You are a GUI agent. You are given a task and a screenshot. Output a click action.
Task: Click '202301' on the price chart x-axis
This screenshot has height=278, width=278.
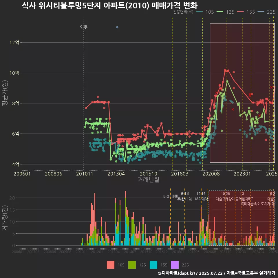coord(242,174)
